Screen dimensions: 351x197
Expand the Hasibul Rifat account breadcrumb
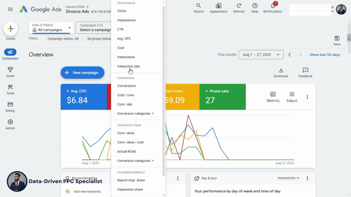(77, 7)
